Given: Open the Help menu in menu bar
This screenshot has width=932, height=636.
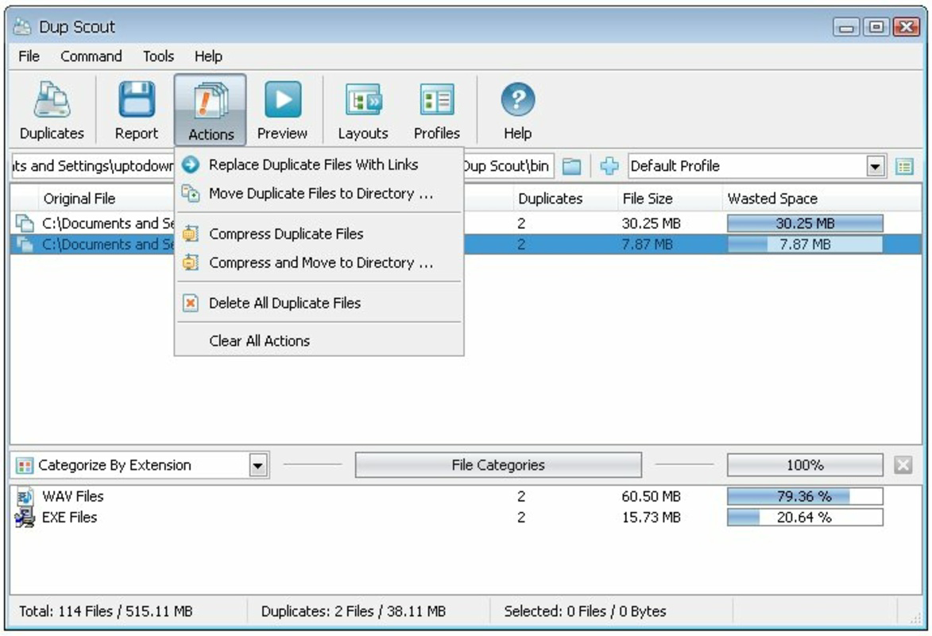Looking at the screenshot, I should pos(208,56).
